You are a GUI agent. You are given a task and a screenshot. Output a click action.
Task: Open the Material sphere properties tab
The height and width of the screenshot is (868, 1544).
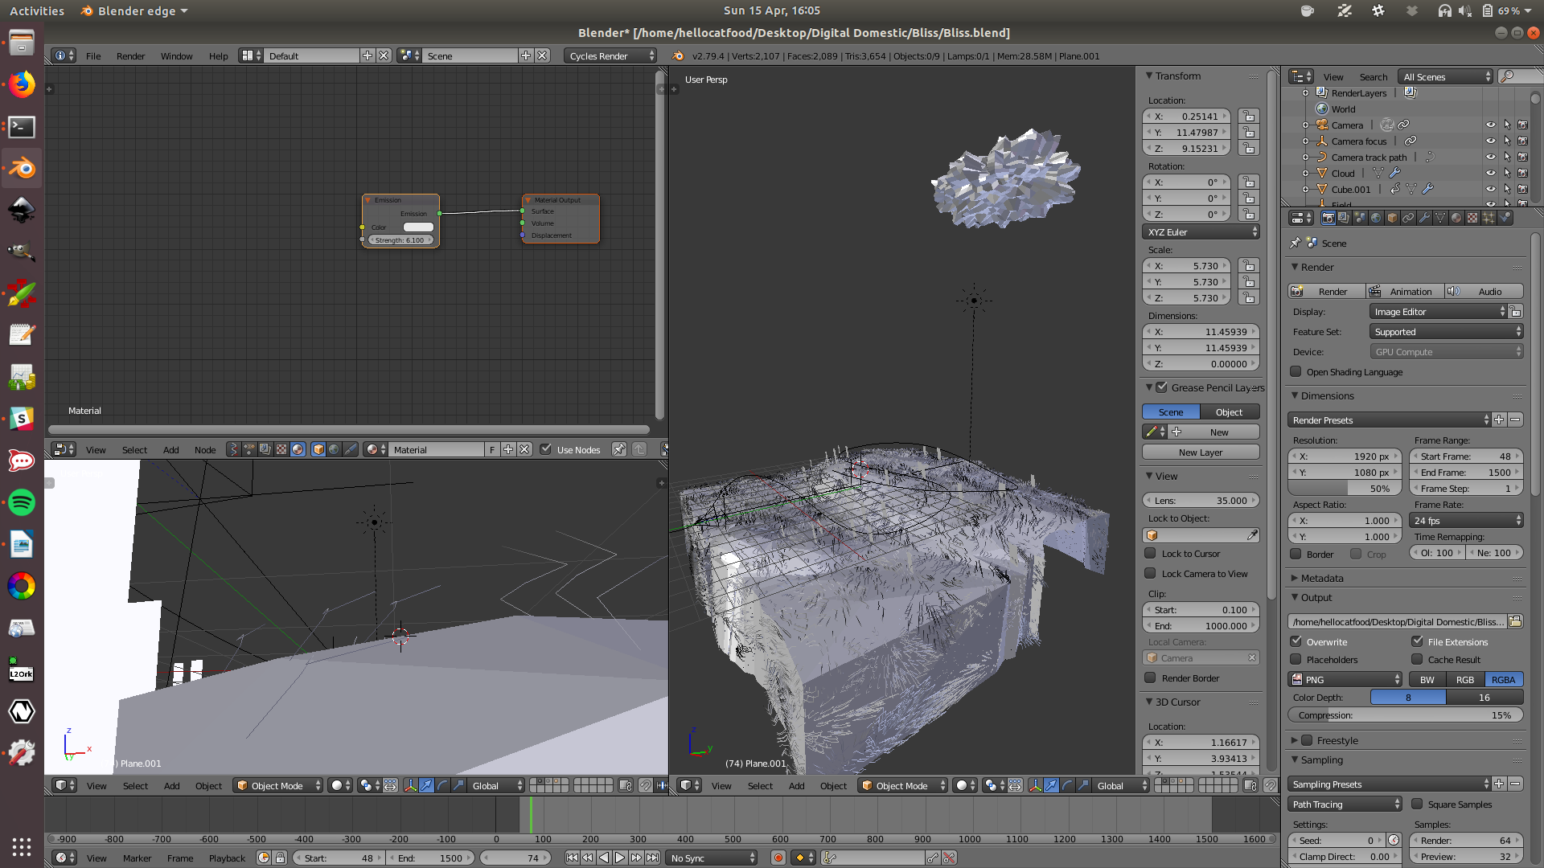pyautogui.click(x=1456, y=218)
